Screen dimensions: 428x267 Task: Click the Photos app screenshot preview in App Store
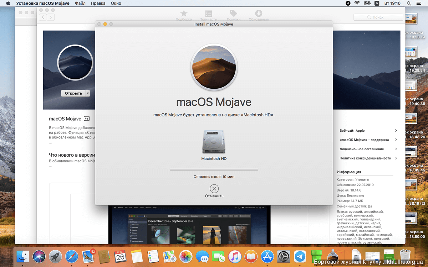190,224
